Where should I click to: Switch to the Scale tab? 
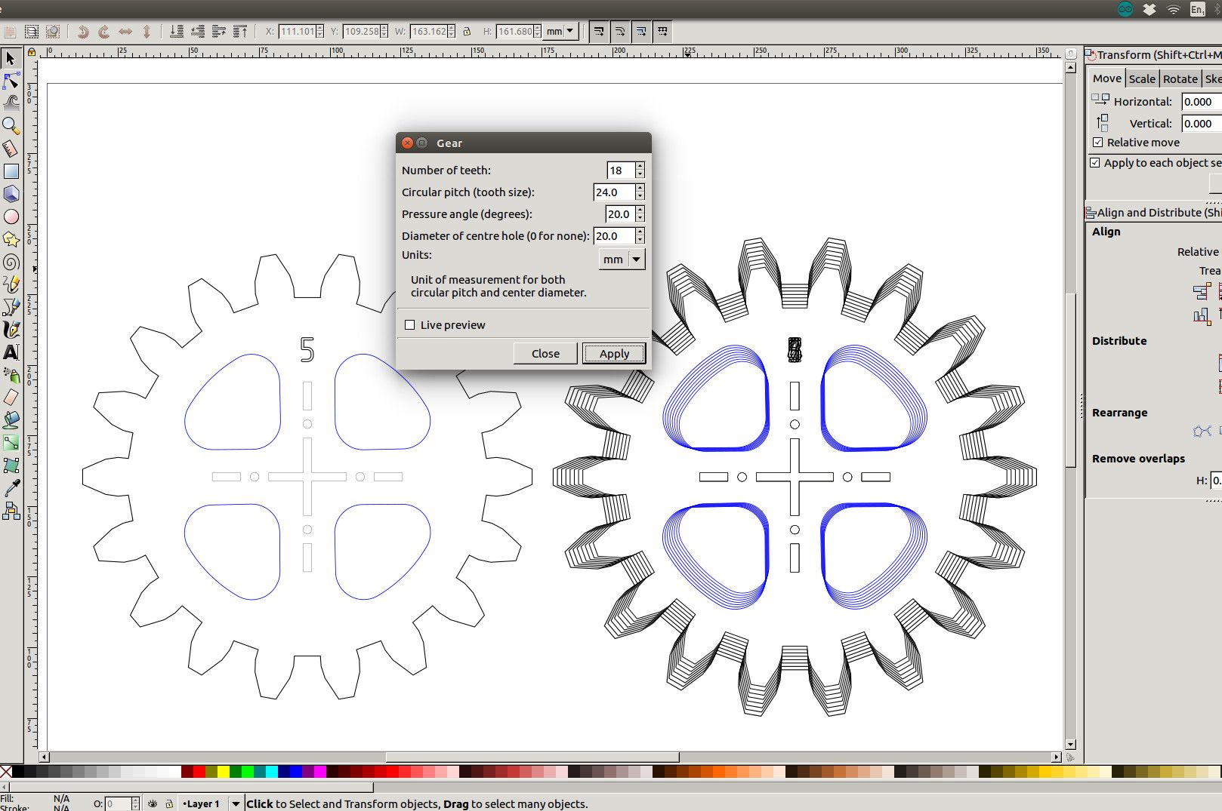[1142, 78]
